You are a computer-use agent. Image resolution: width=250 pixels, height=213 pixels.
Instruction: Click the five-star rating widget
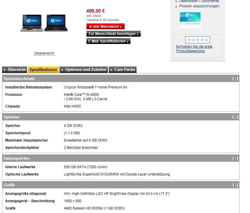[198, 40]
